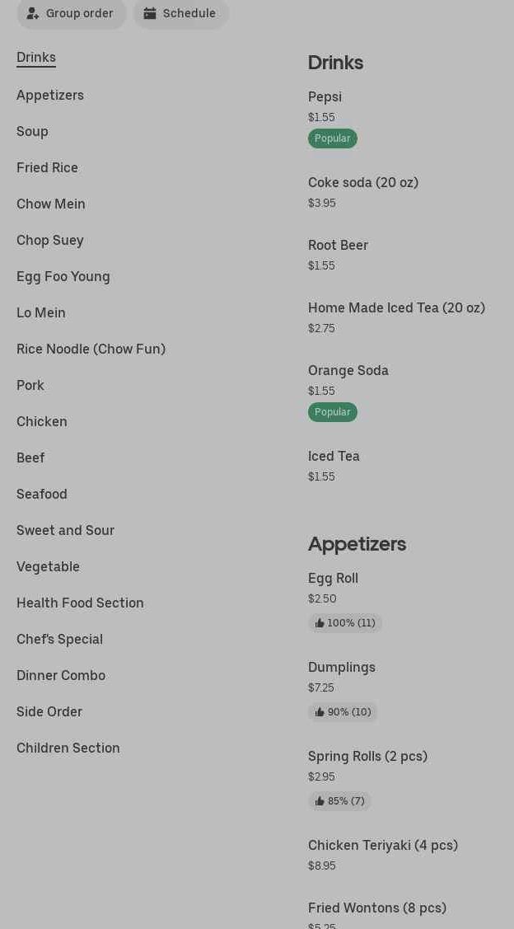Open the Health Food Section category

pos(80,603)
